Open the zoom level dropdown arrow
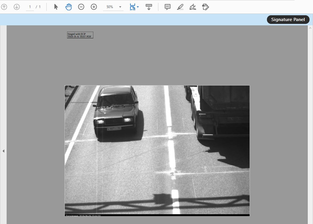This screenshot has height=224, width=313. click(x=120, y=7)
